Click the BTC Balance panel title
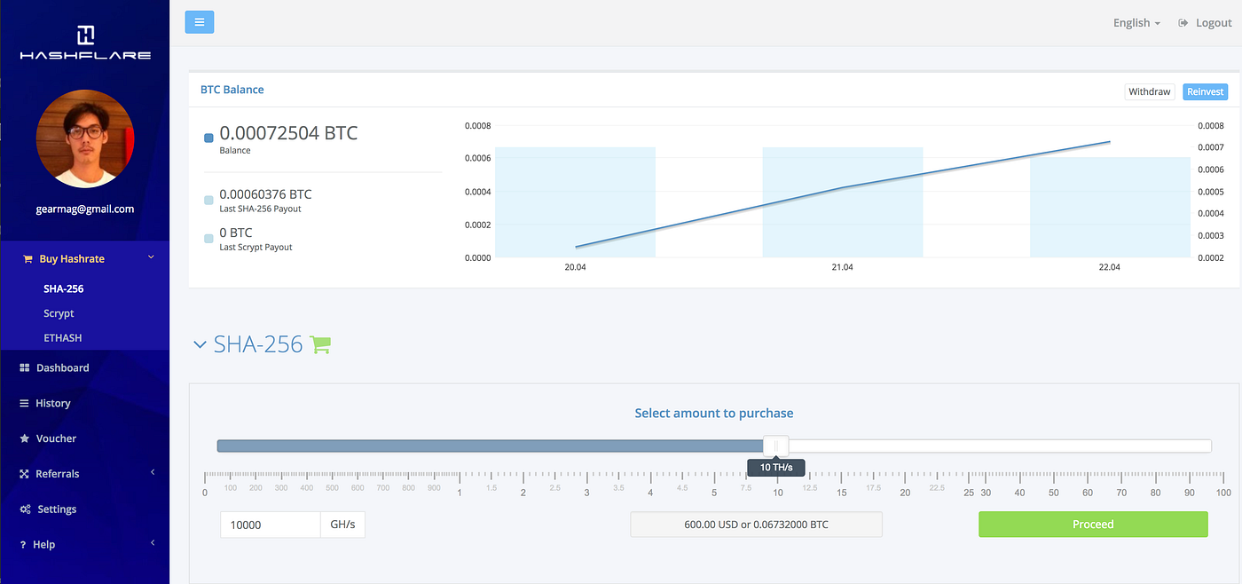The height and width of the screenshot is (584, 1242). pyautogui.click(x=232, y=90)
